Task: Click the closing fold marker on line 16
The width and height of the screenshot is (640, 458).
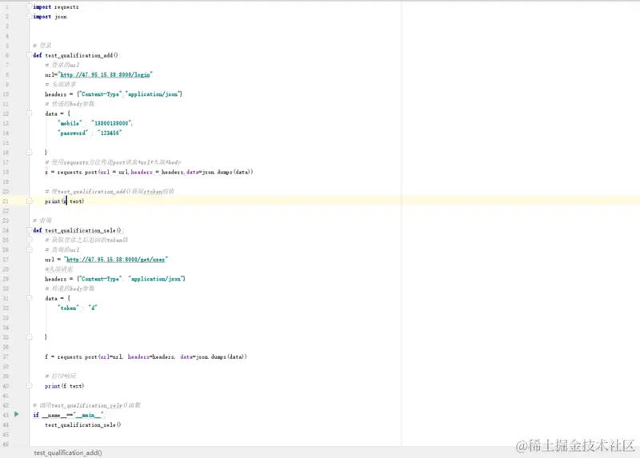Action: [x=30, y=152]
